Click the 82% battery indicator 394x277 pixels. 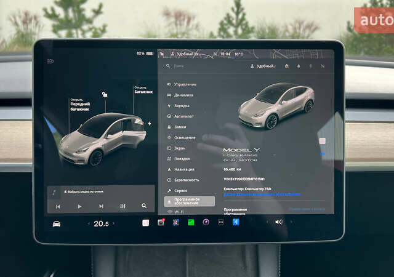(x=145, y=54)
